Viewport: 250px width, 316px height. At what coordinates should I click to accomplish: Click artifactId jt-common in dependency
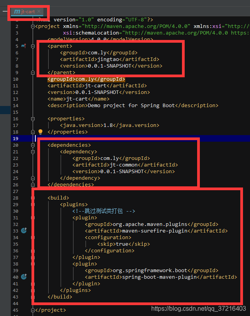pyautogui.click(x=125, y=165)
